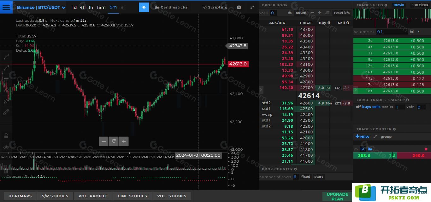The image size is (431, 202).
Task: Click the Trades Feed info icon
Action: point(386,5)
